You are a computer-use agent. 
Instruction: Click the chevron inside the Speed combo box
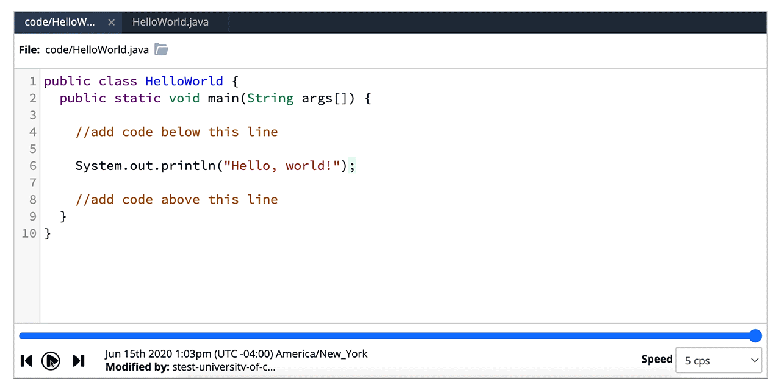click(x=754, y=360)
